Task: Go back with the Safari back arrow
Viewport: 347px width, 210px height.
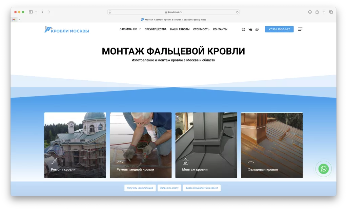Action: [x=42, y=12]
